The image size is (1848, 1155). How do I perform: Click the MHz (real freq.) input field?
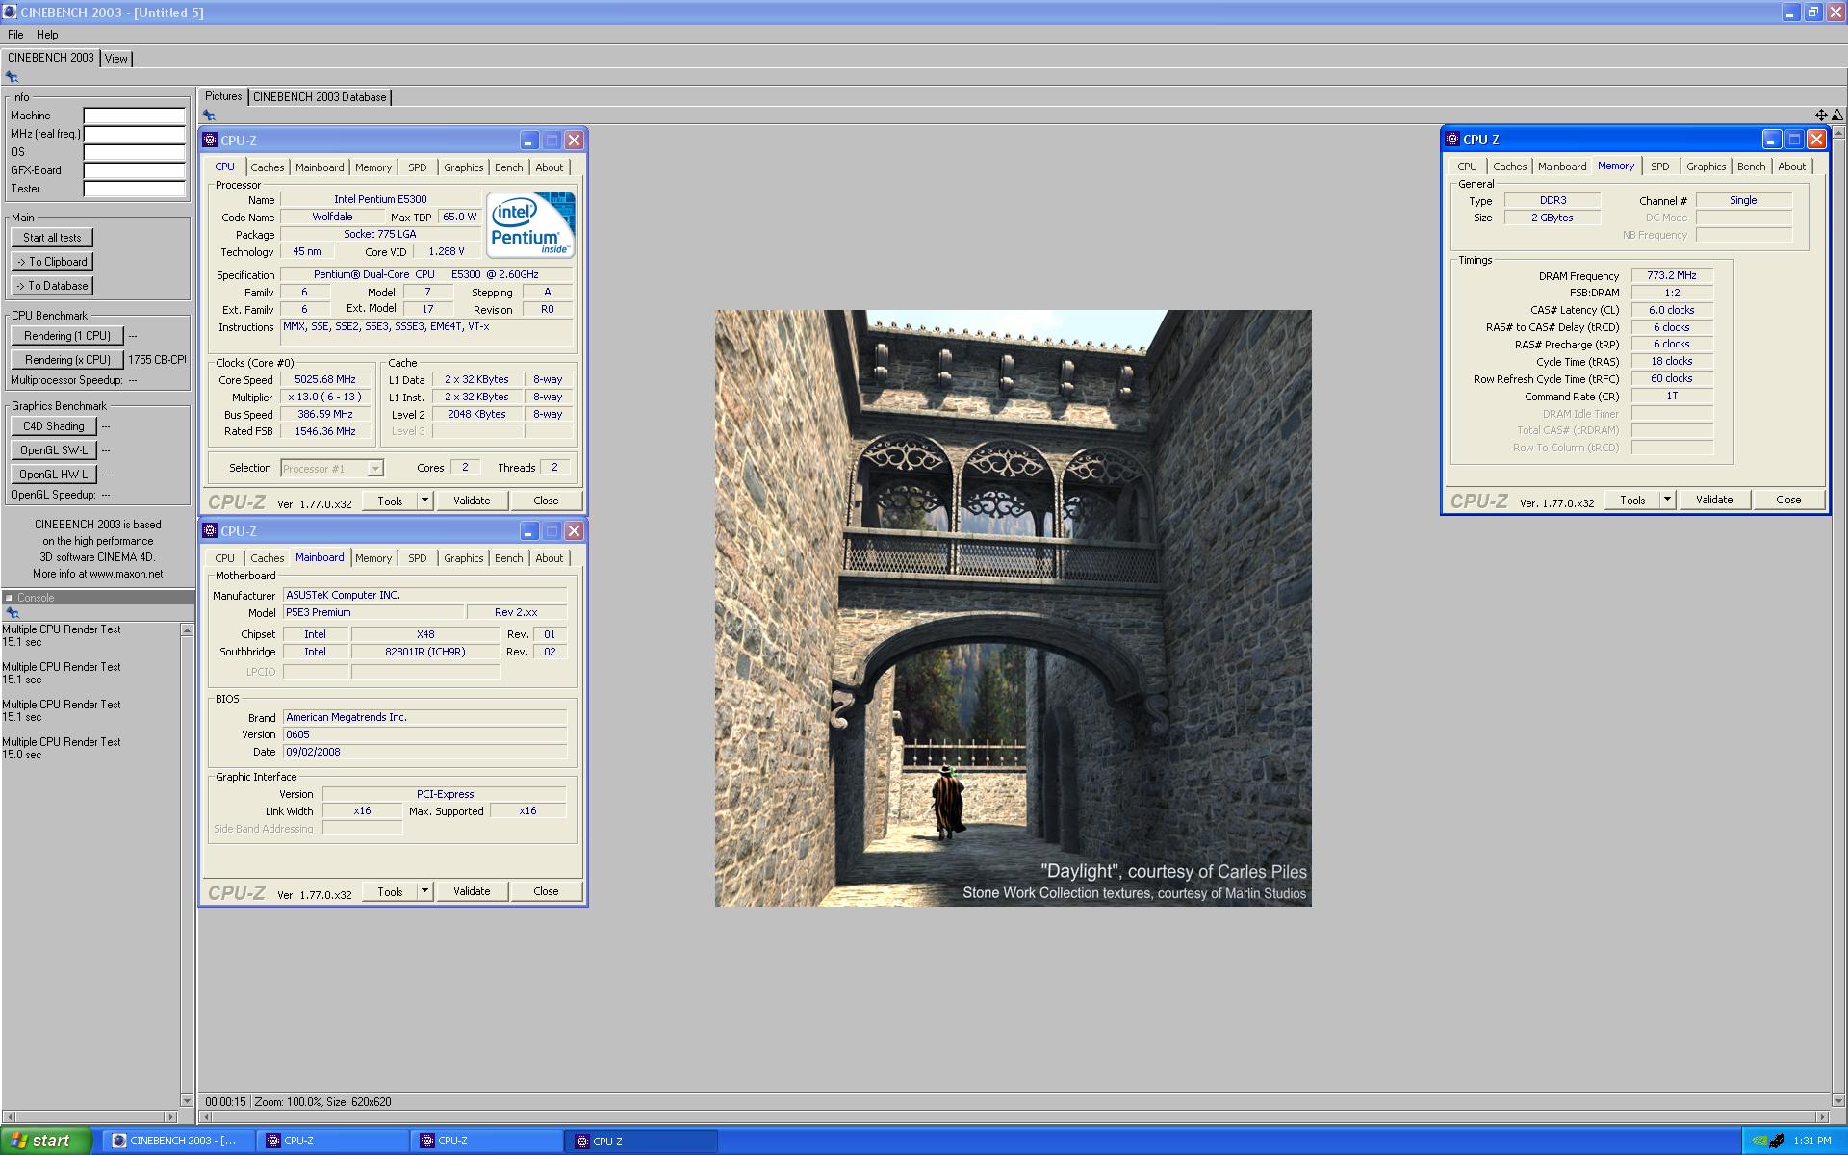point(134,134)
